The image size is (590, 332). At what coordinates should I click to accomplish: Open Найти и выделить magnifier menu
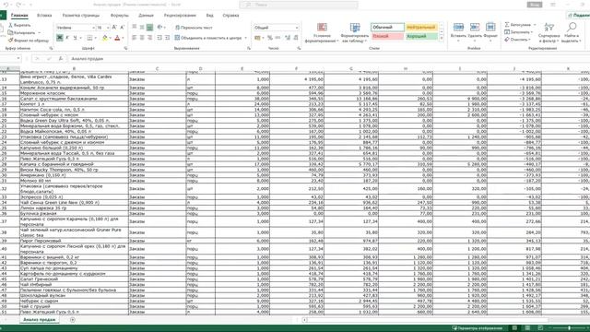pyautogui.click(x=572, y=32)
